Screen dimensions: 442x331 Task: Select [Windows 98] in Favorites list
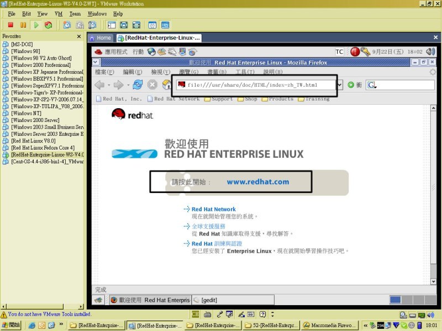[25, 51]
